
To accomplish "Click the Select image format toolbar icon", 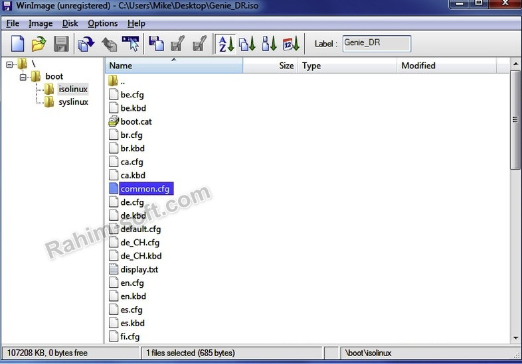I will pyautogui.click(x=131, y=44).
